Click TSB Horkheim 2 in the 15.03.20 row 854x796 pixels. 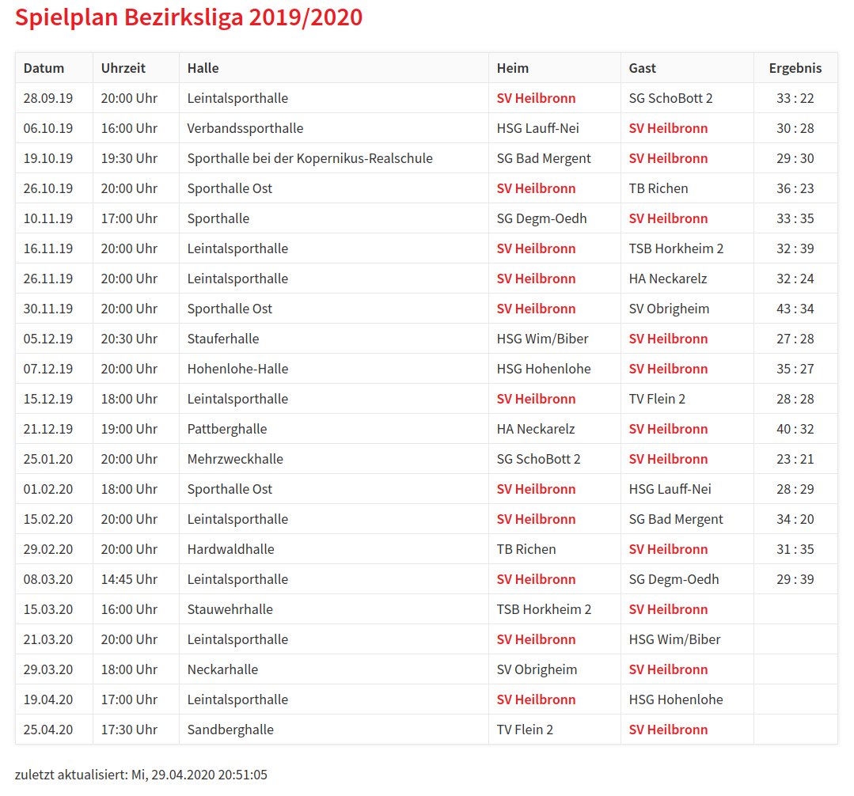[x=544, y=609]
